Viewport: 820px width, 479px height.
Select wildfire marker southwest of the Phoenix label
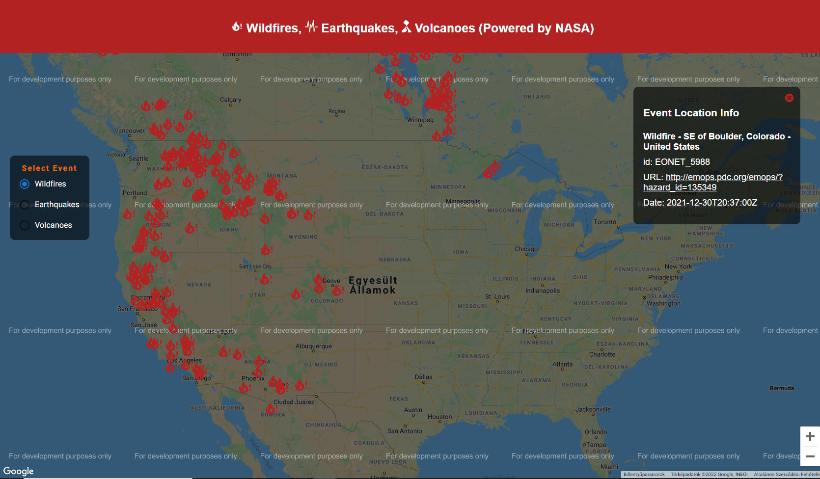coord(244,388)
